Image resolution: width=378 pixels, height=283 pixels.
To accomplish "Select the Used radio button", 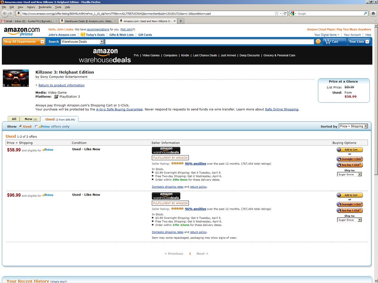I will pyautogui.click(x=21, y=126).
